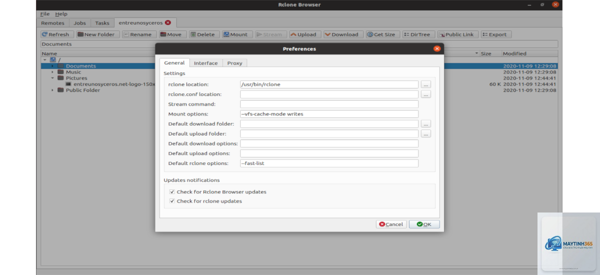Select the Public Folder row text
The height and width of the screenshot is (275, 600).
[x=83, y=90]
